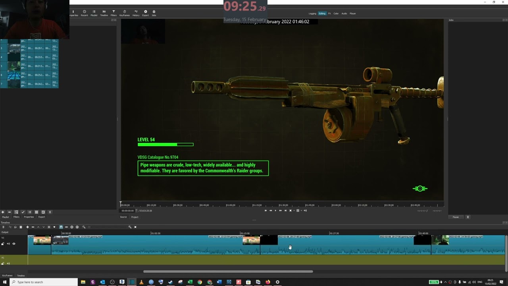Toggle lock on track V1
Image resolution: width=508 pixels, height=286 pixels.
[3, 243]
